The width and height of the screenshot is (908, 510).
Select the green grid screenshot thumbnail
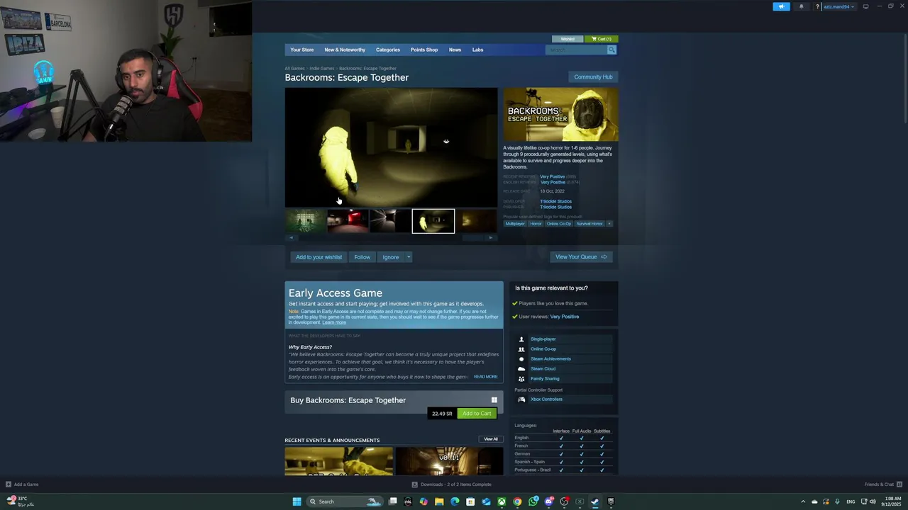306,221
